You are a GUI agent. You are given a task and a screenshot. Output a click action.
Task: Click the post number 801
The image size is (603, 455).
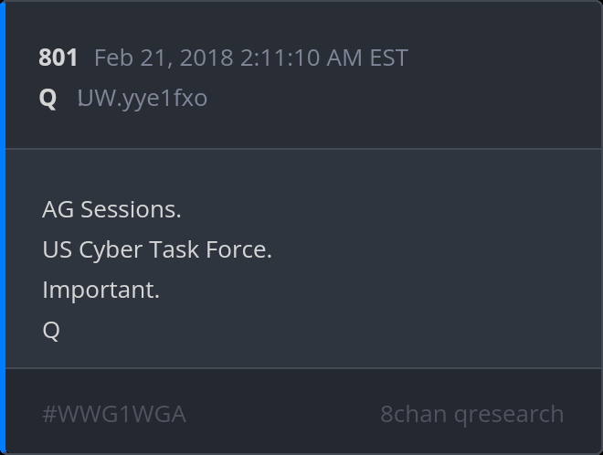point(58,58)
